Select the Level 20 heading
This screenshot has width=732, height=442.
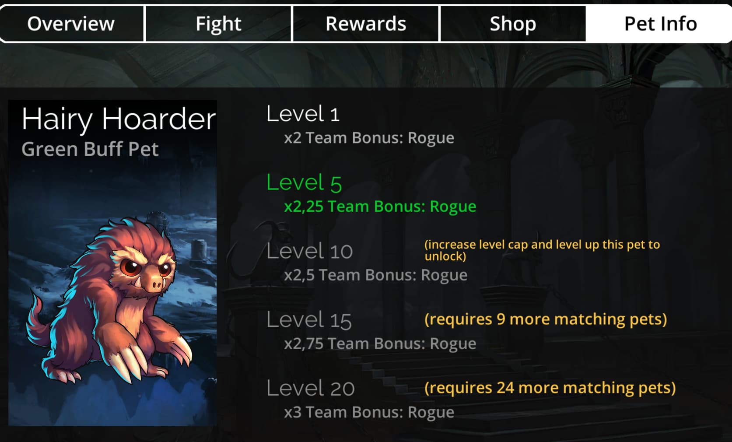(x=311, y=388)
